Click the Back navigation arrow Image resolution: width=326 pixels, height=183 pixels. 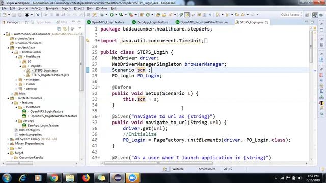pyautogui.click(x=243, y=15)
